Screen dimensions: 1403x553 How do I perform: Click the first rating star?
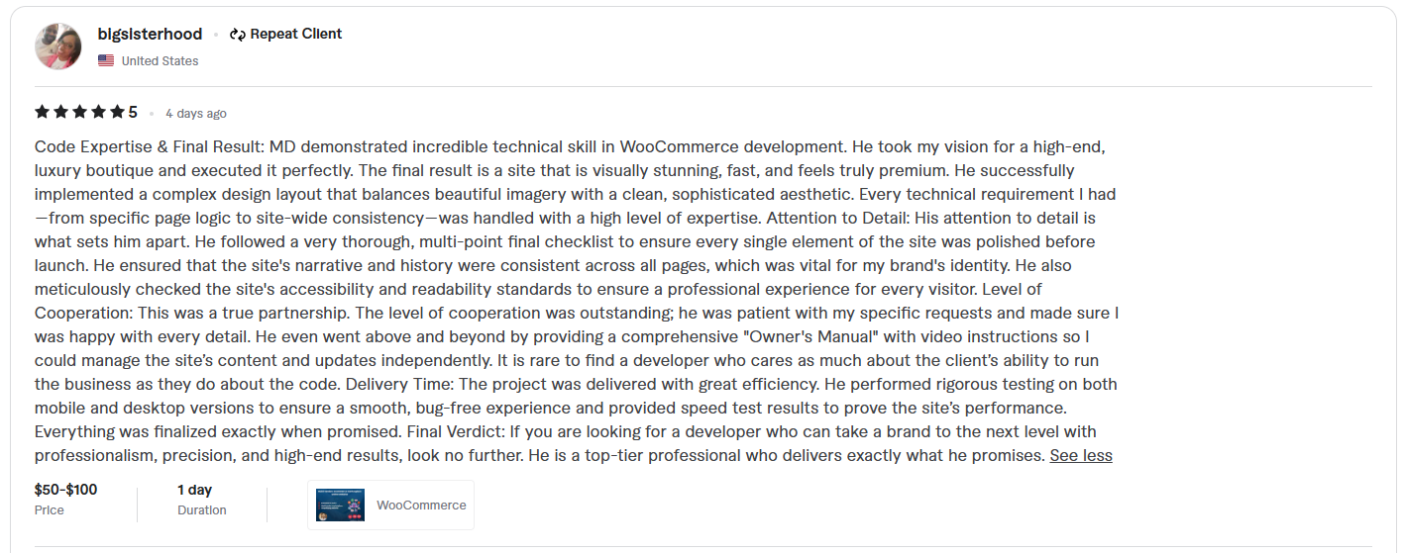[42, 112]
